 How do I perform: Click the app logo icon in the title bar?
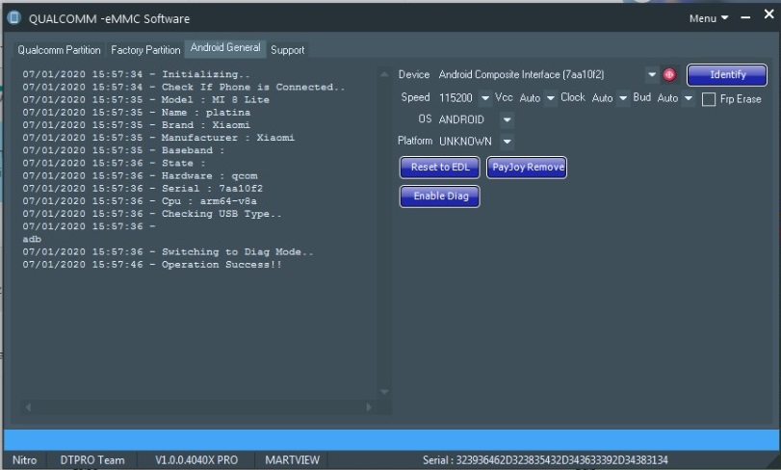tap(13, 18)
